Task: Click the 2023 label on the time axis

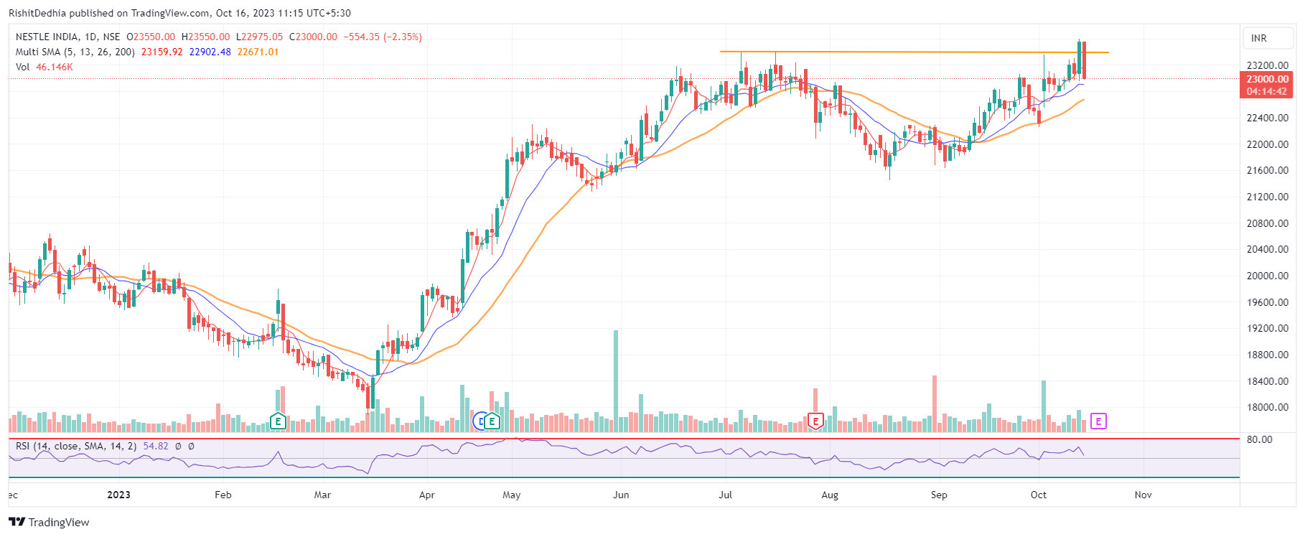Action: tap(118, 495)
